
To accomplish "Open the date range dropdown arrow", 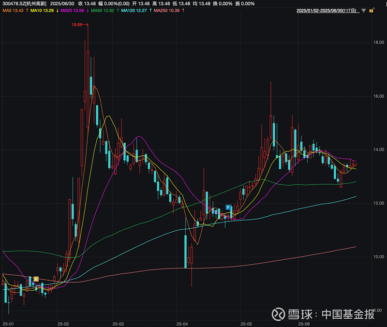I will (363, 11).
